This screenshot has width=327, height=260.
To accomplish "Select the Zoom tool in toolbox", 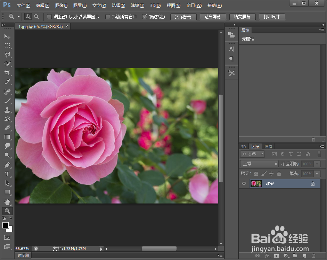I will click(7, 211).
